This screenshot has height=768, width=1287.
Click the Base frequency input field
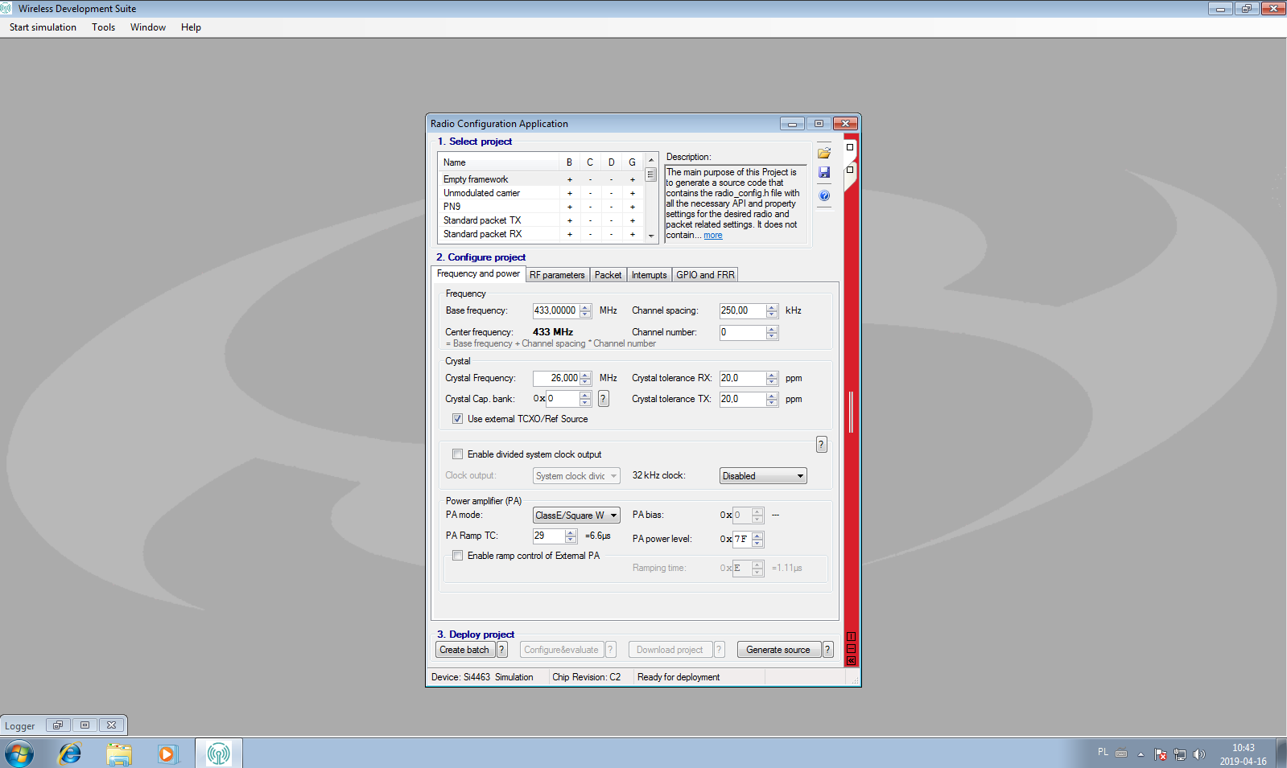click(555, 310)
